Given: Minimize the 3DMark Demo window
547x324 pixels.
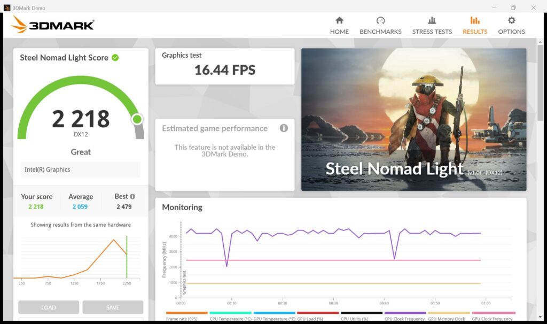Looking at the screenshot, I should point(494,7).
